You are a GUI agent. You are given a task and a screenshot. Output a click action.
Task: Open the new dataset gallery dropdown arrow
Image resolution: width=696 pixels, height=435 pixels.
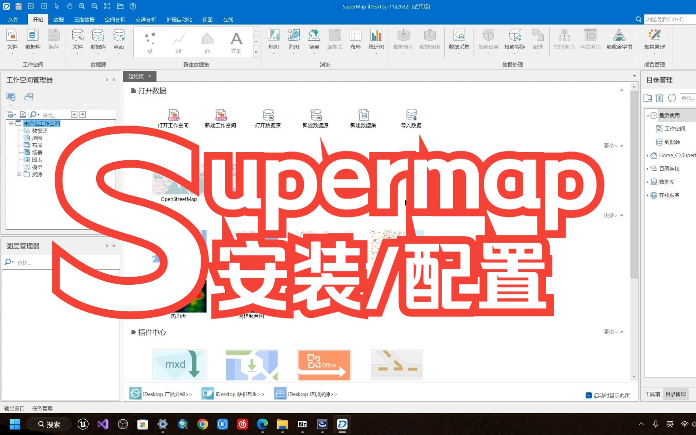tap(256, 52)
